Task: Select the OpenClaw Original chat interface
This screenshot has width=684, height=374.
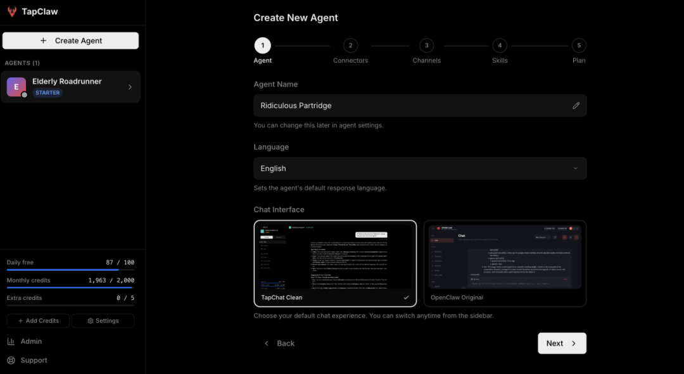Action: pos(505,263)
